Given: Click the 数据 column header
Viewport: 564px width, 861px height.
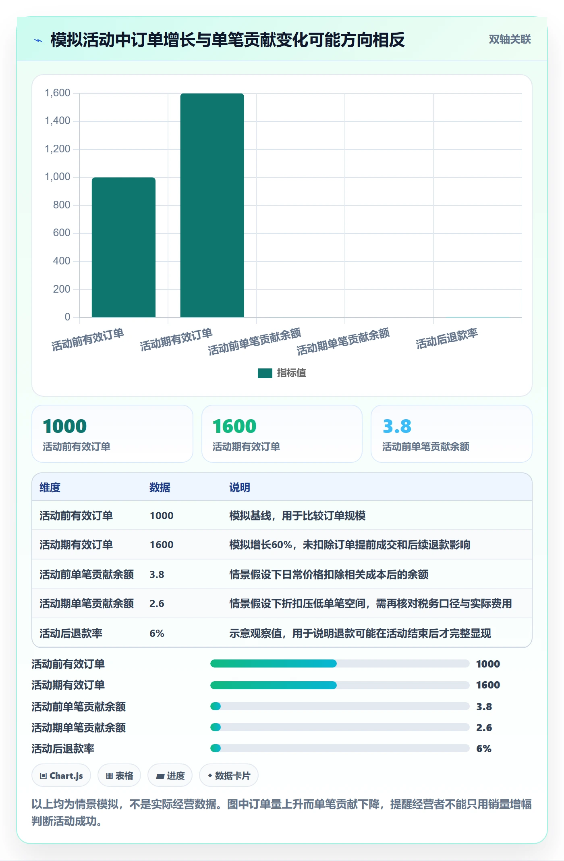Looking at the screenshot, I should pyautogui.click(x=160, y=487).
